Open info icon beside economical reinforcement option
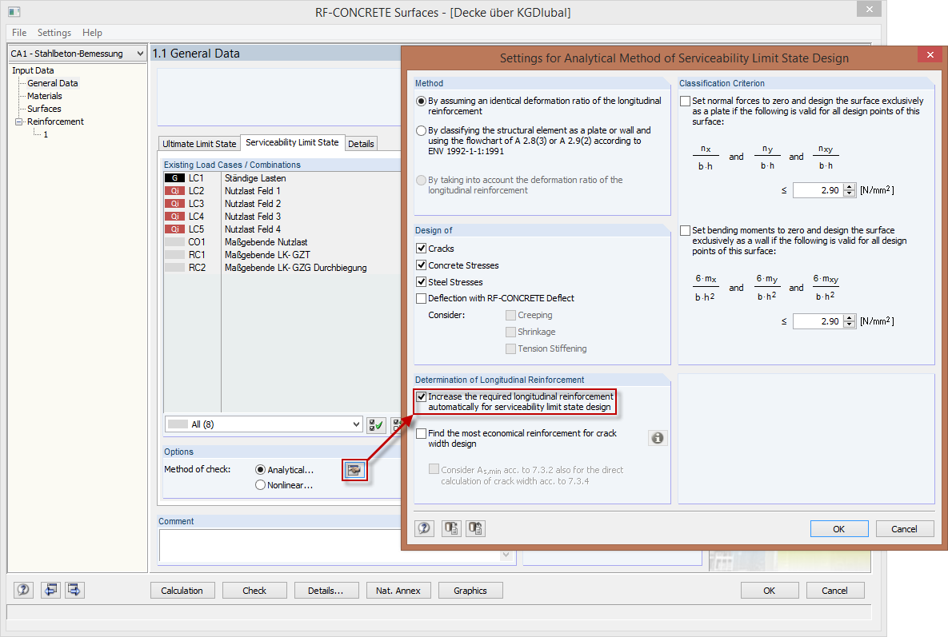 point(658,438)
